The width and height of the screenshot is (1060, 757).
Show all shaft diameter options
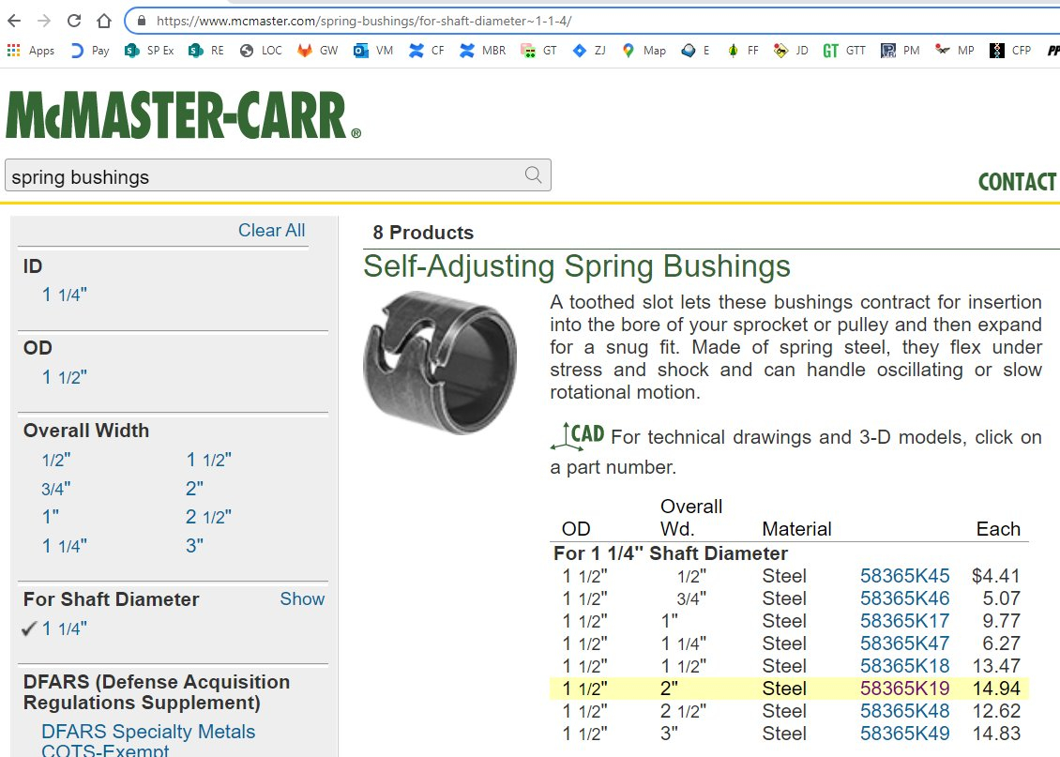pos(302,598)
